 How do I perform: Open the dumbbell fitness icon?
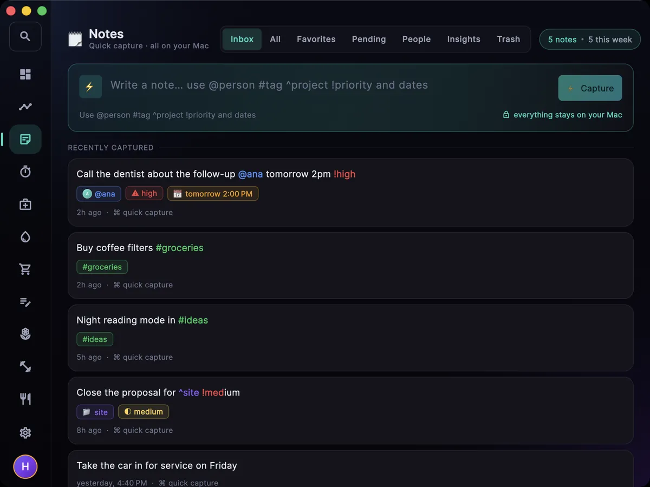coord(25,366)
